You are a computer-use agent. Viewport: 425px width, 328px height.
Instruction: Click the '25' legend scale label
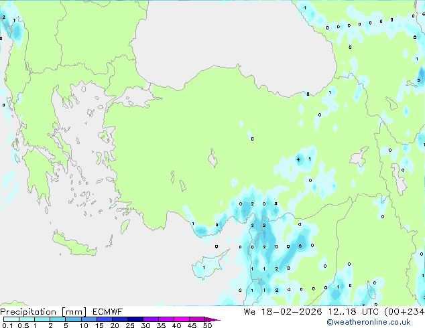tap(130, 325)
